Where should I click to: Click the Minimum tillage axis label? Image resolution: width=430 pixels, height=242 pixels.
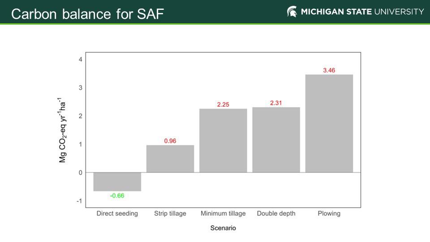223,213
